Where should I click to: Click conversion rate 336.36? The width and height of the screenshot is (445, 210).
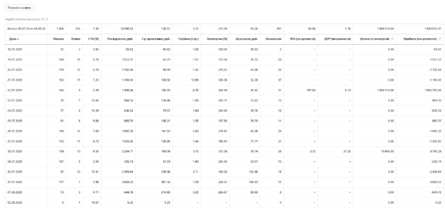(x=222, y=80)
